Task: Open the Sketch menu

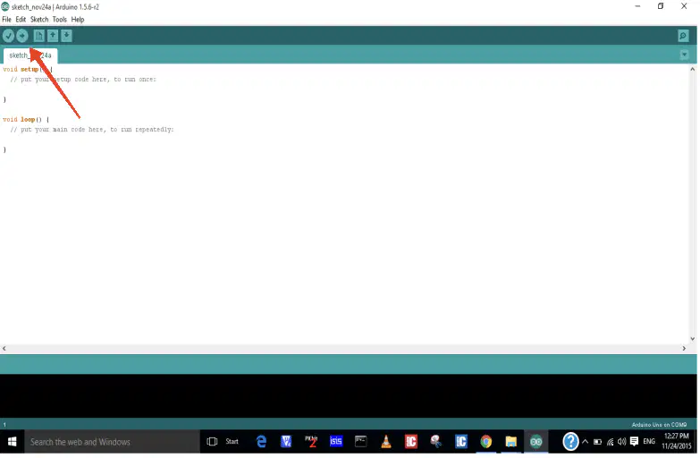Action: tap(39, 19)
